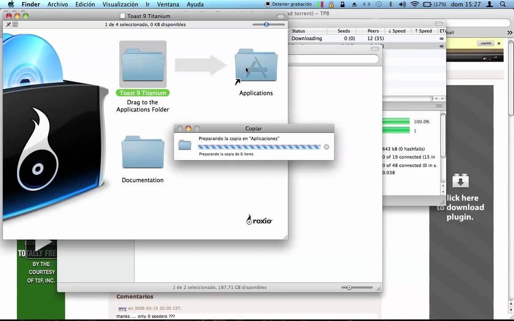Sort by download Speed column

point(398,31)
